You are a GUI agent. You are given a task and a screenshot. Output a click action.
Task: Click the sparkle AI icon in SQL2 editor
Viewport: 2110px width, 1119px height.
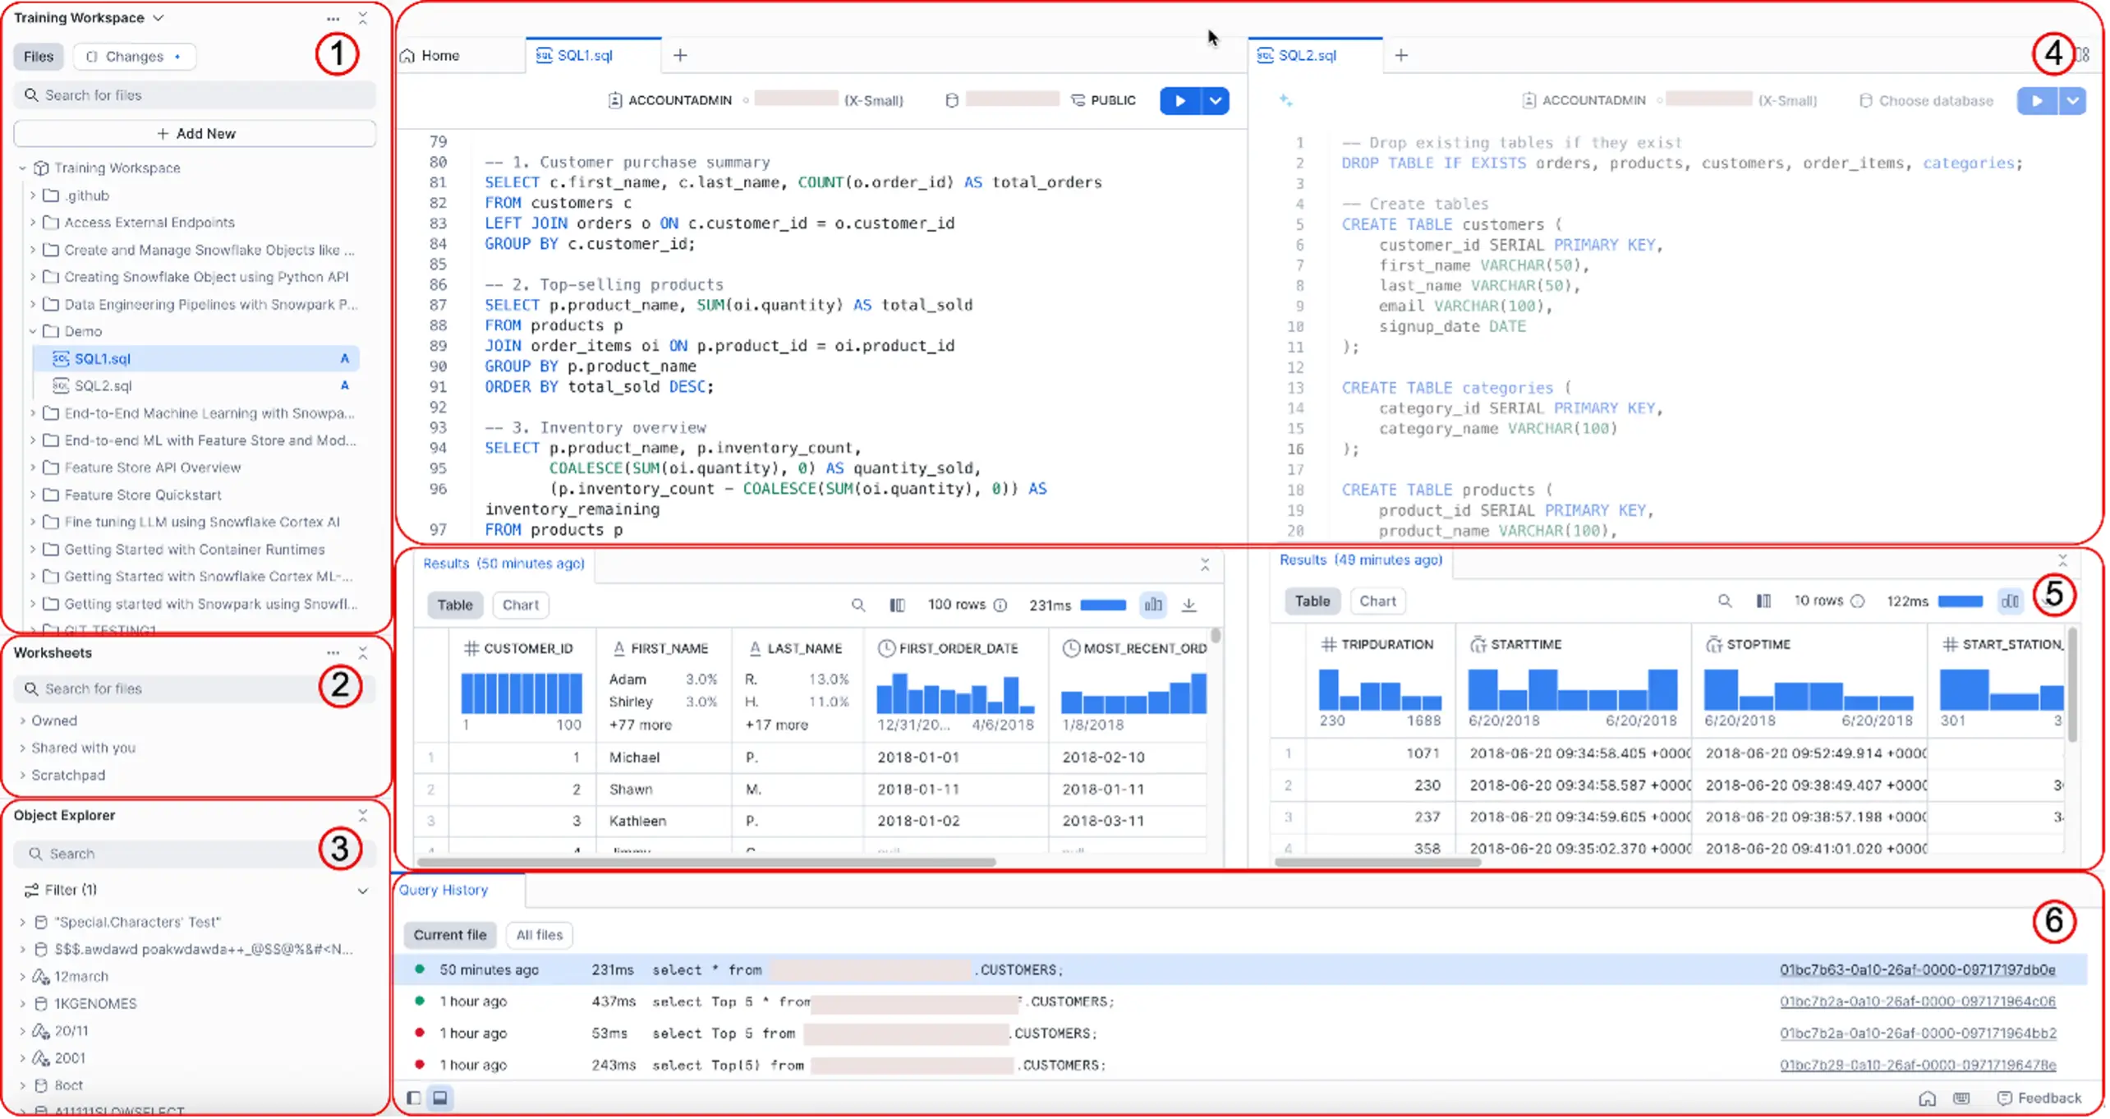[1285, 100]
